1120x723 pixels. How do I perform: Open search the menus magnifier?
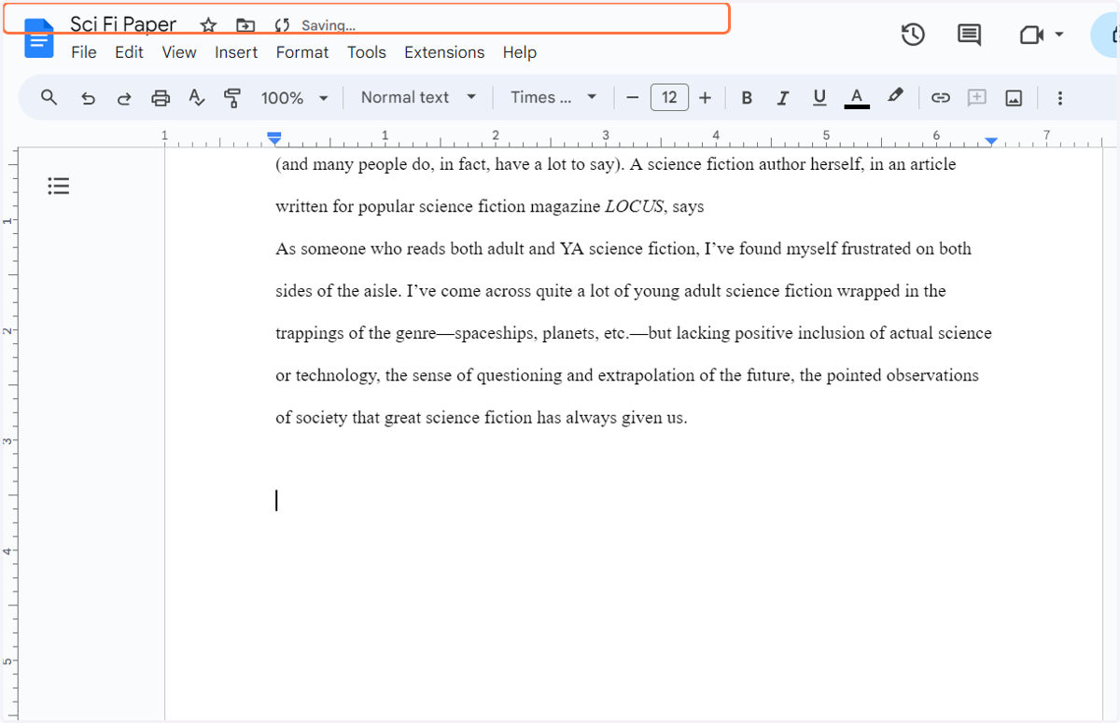point(49,97)
